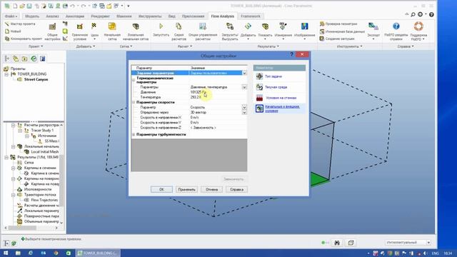This screenshot has height=257, width=457.
Task: Click TOWER_BUILDING taskbar window button
Action: click(98, 253)
